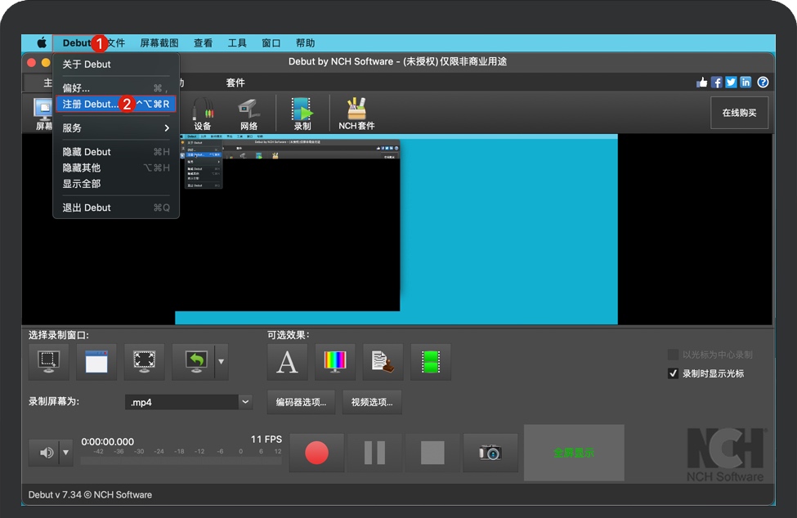Open the text caption effect icon

288,362
